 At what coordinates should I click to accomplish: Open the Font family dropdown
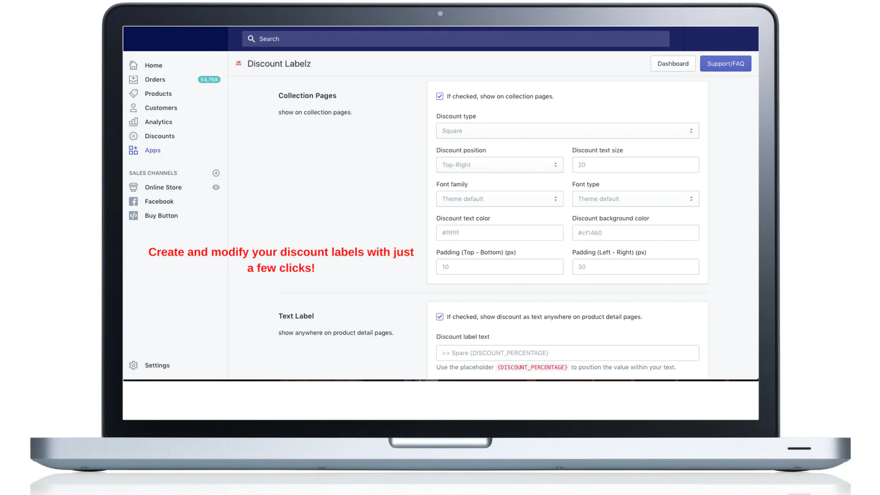click(499, 199)
